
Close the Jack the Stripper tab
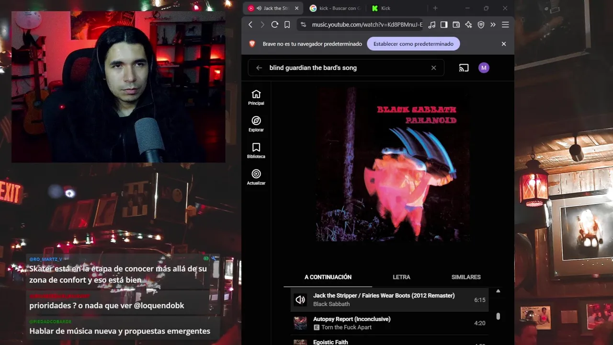click(296, 8)
